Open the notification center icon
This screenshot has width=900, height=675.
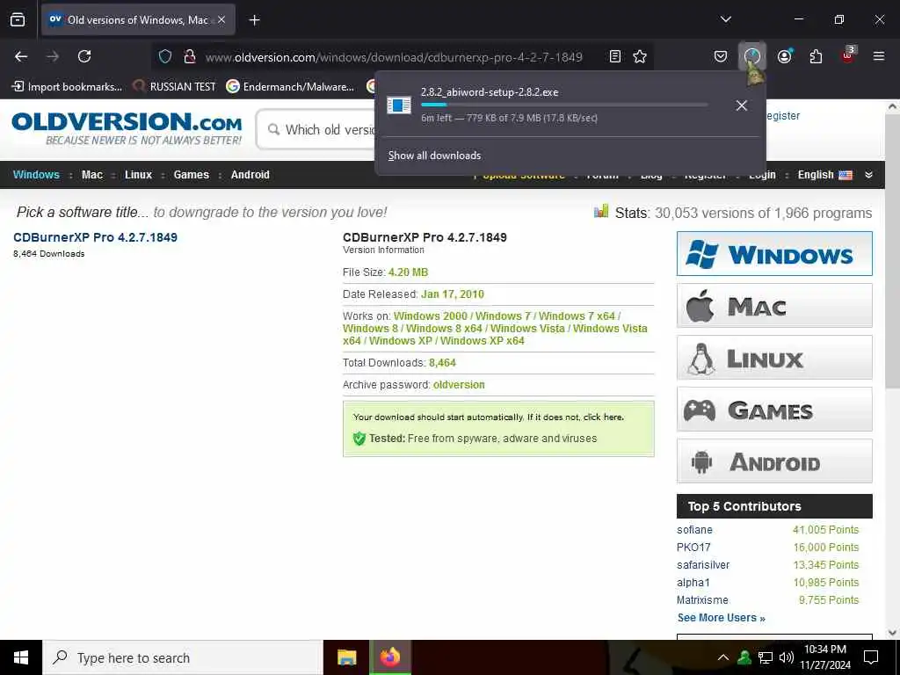coord(871,657)
